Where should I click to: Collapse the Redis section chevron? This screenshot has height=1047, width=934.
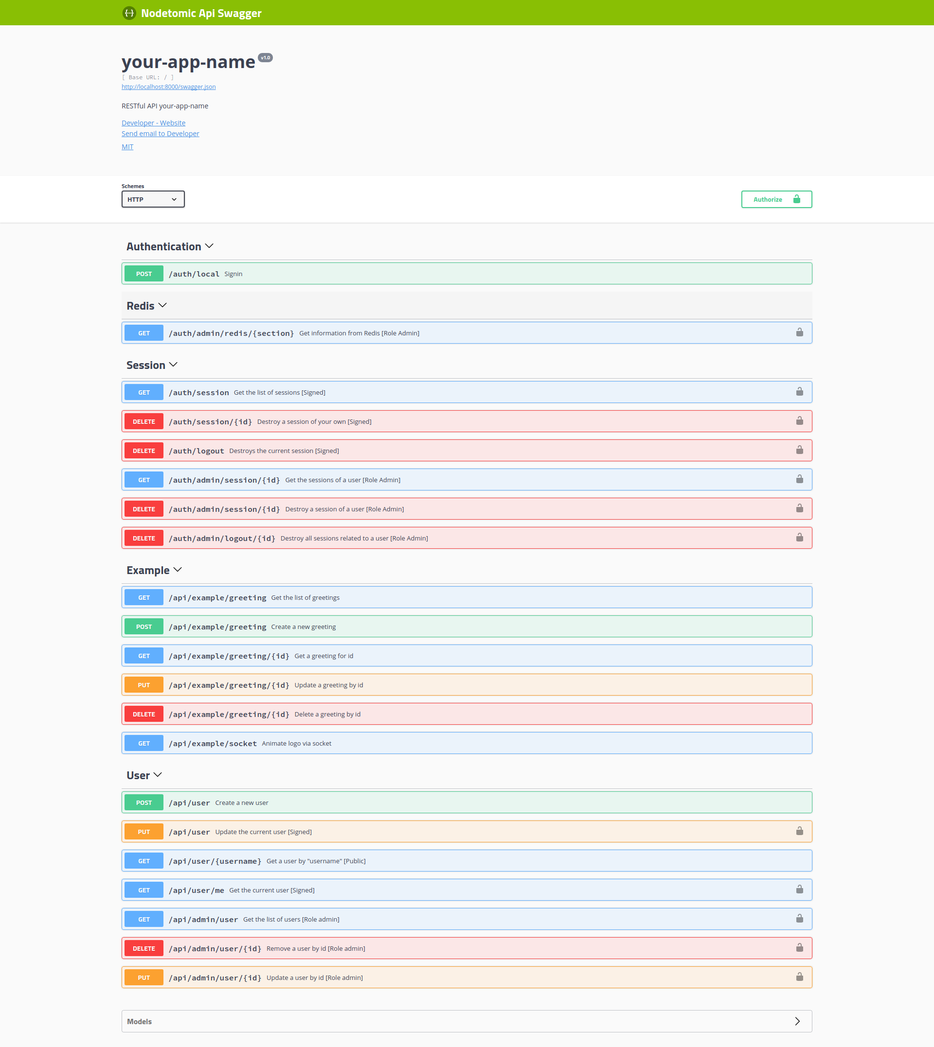[x=162, y=306]
